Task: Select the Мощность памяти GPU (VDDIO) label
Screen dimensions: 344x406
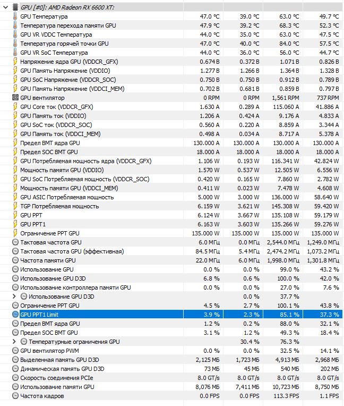Action: pyautogui.click(x=62, y=170)
